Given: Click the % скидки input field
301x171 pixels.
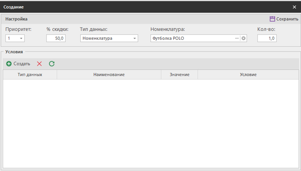Looking at the screenshot, I should [56, 38].
